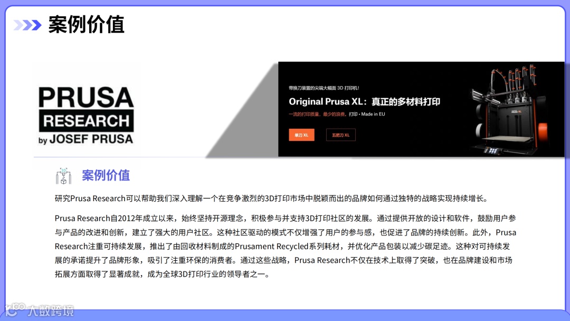Click the final line 拓展方面取得了显著成就
Viewport: 570px width, 321px height.
point(163,274)
